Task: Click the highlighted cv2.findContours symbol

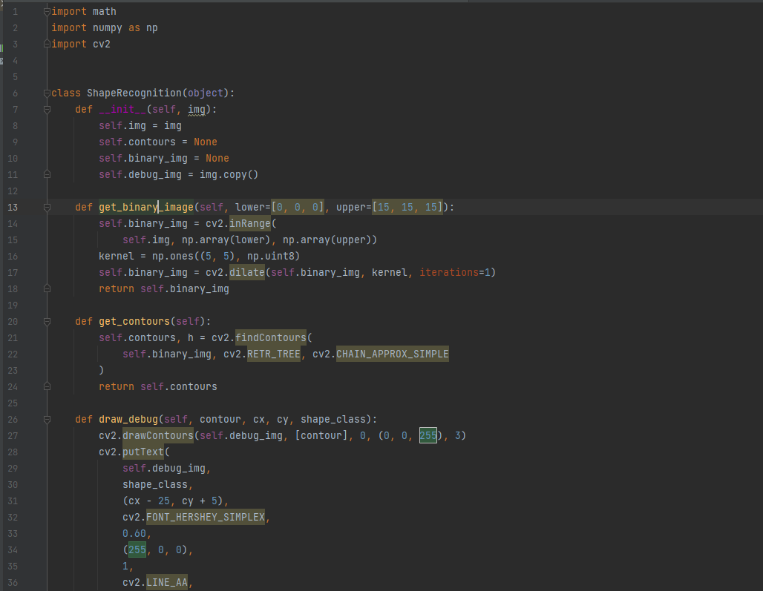Action: [x=270, y=337]
